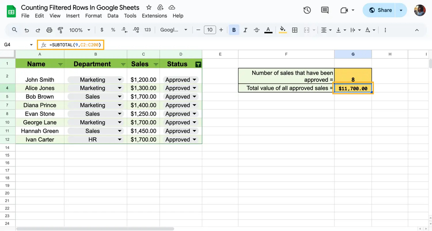Image resolution: width=432 pixels, height=231 pixels.
Task: Click the undo arrow icon
Action: click(27, 30)
